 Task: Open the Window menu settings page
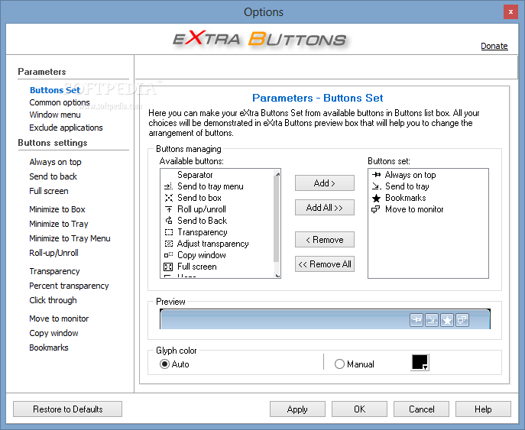click(x=54, y=115)
